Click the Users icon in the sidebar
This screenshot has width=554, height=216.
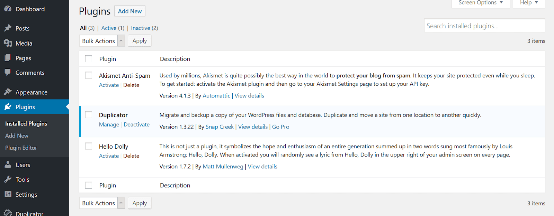tap(8, 165)
